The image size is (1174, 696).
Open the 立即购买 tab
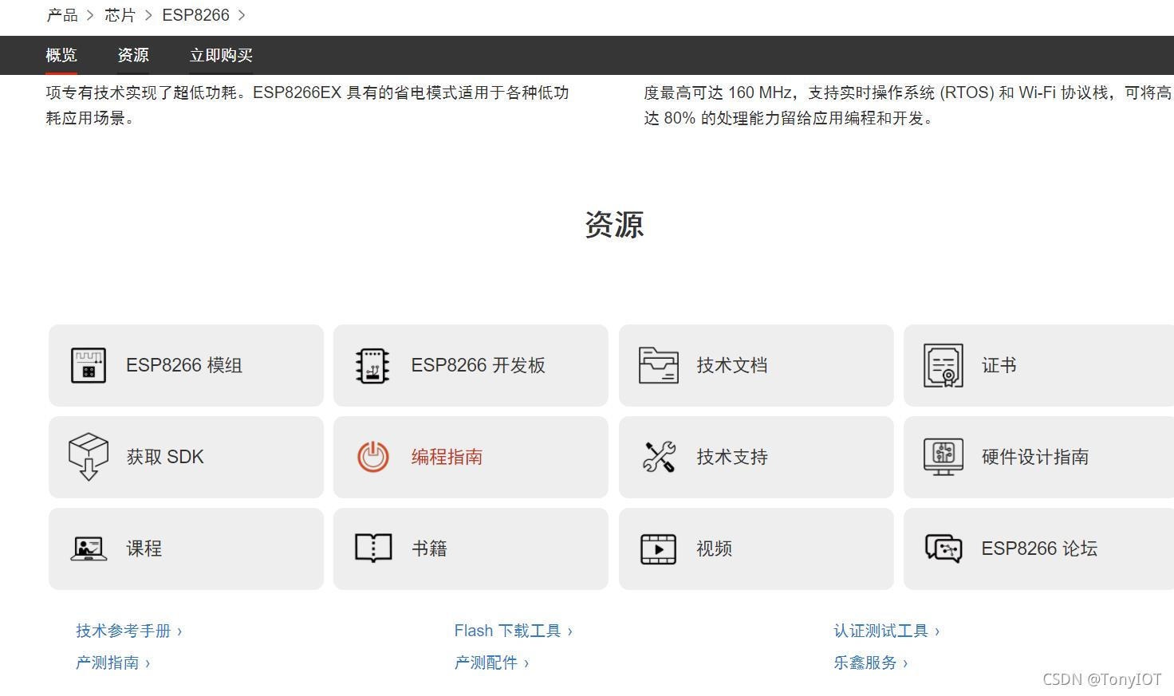tap(221, 55)
